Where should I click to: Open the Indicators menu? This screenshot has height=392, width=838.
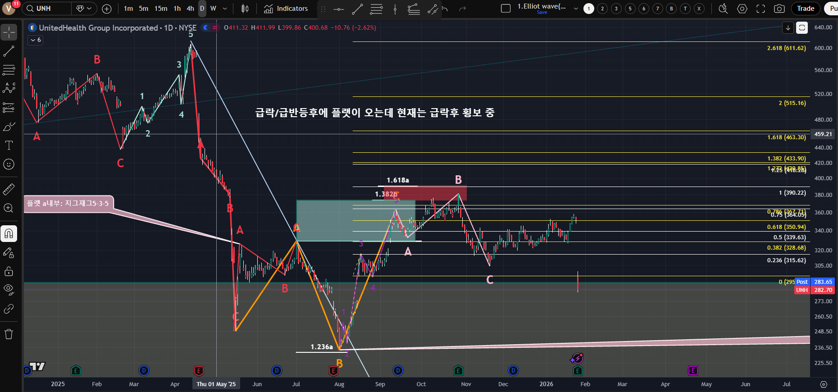point(286,9)
